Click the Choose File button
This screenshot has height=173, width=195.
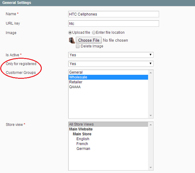[x=89, y=40]
